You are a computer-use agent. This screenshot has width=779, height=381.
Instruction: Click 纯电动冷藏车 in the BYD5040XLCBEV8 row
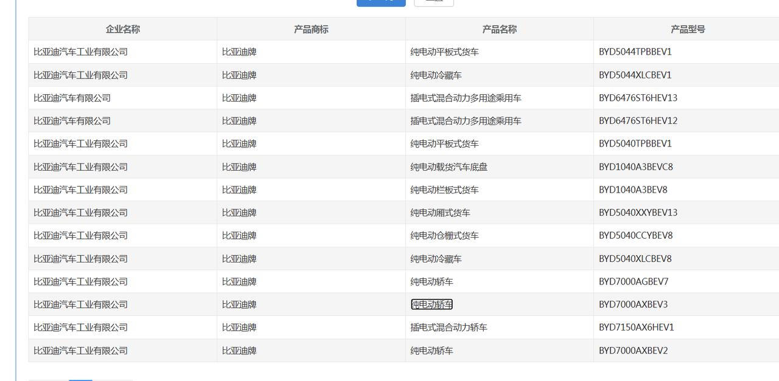pyautogui.click(x=436, y=259)
